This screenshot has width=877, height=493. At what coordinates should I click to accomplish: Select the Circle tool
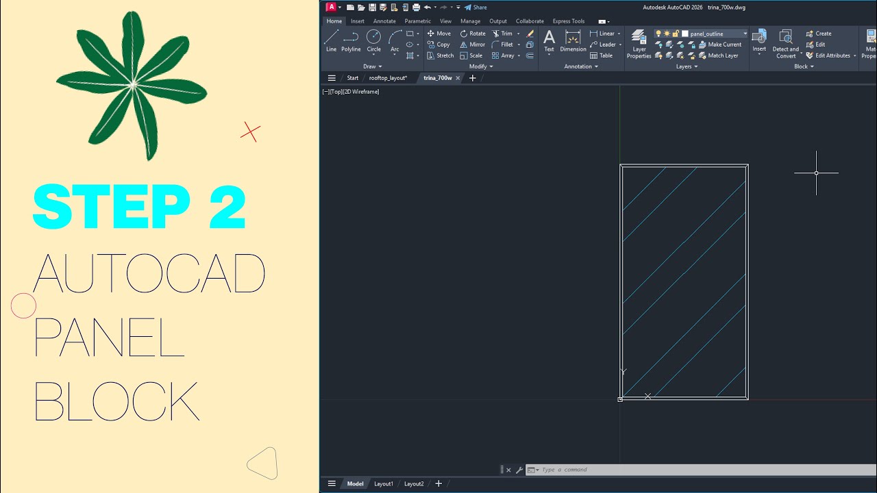tap(373, 40)
